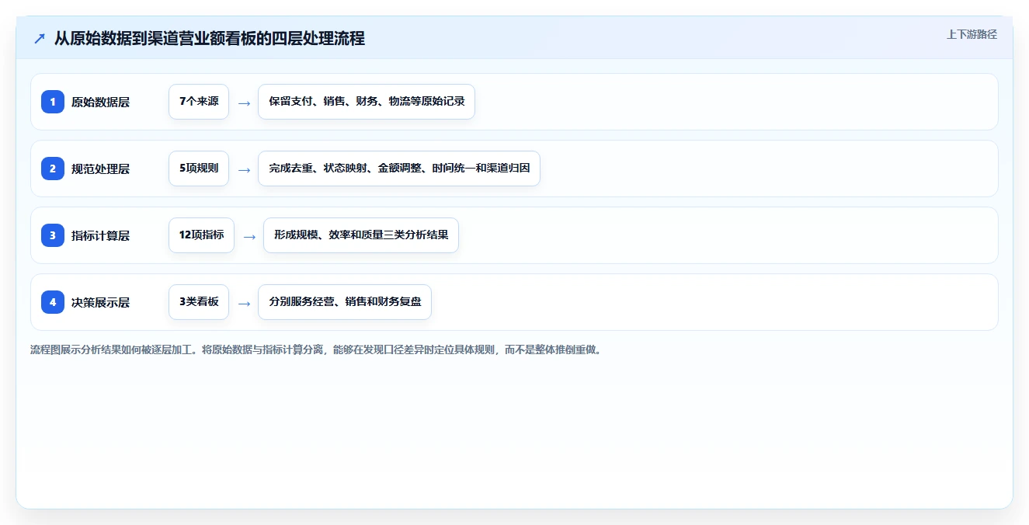This screenshot has height=525, width=1029.
Task: Click the arrow after "7个来源"
Action: coord(244,103)
